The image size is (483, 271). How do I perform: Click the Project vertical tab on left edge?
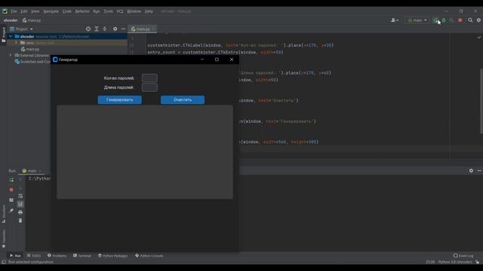pos(3,35)
